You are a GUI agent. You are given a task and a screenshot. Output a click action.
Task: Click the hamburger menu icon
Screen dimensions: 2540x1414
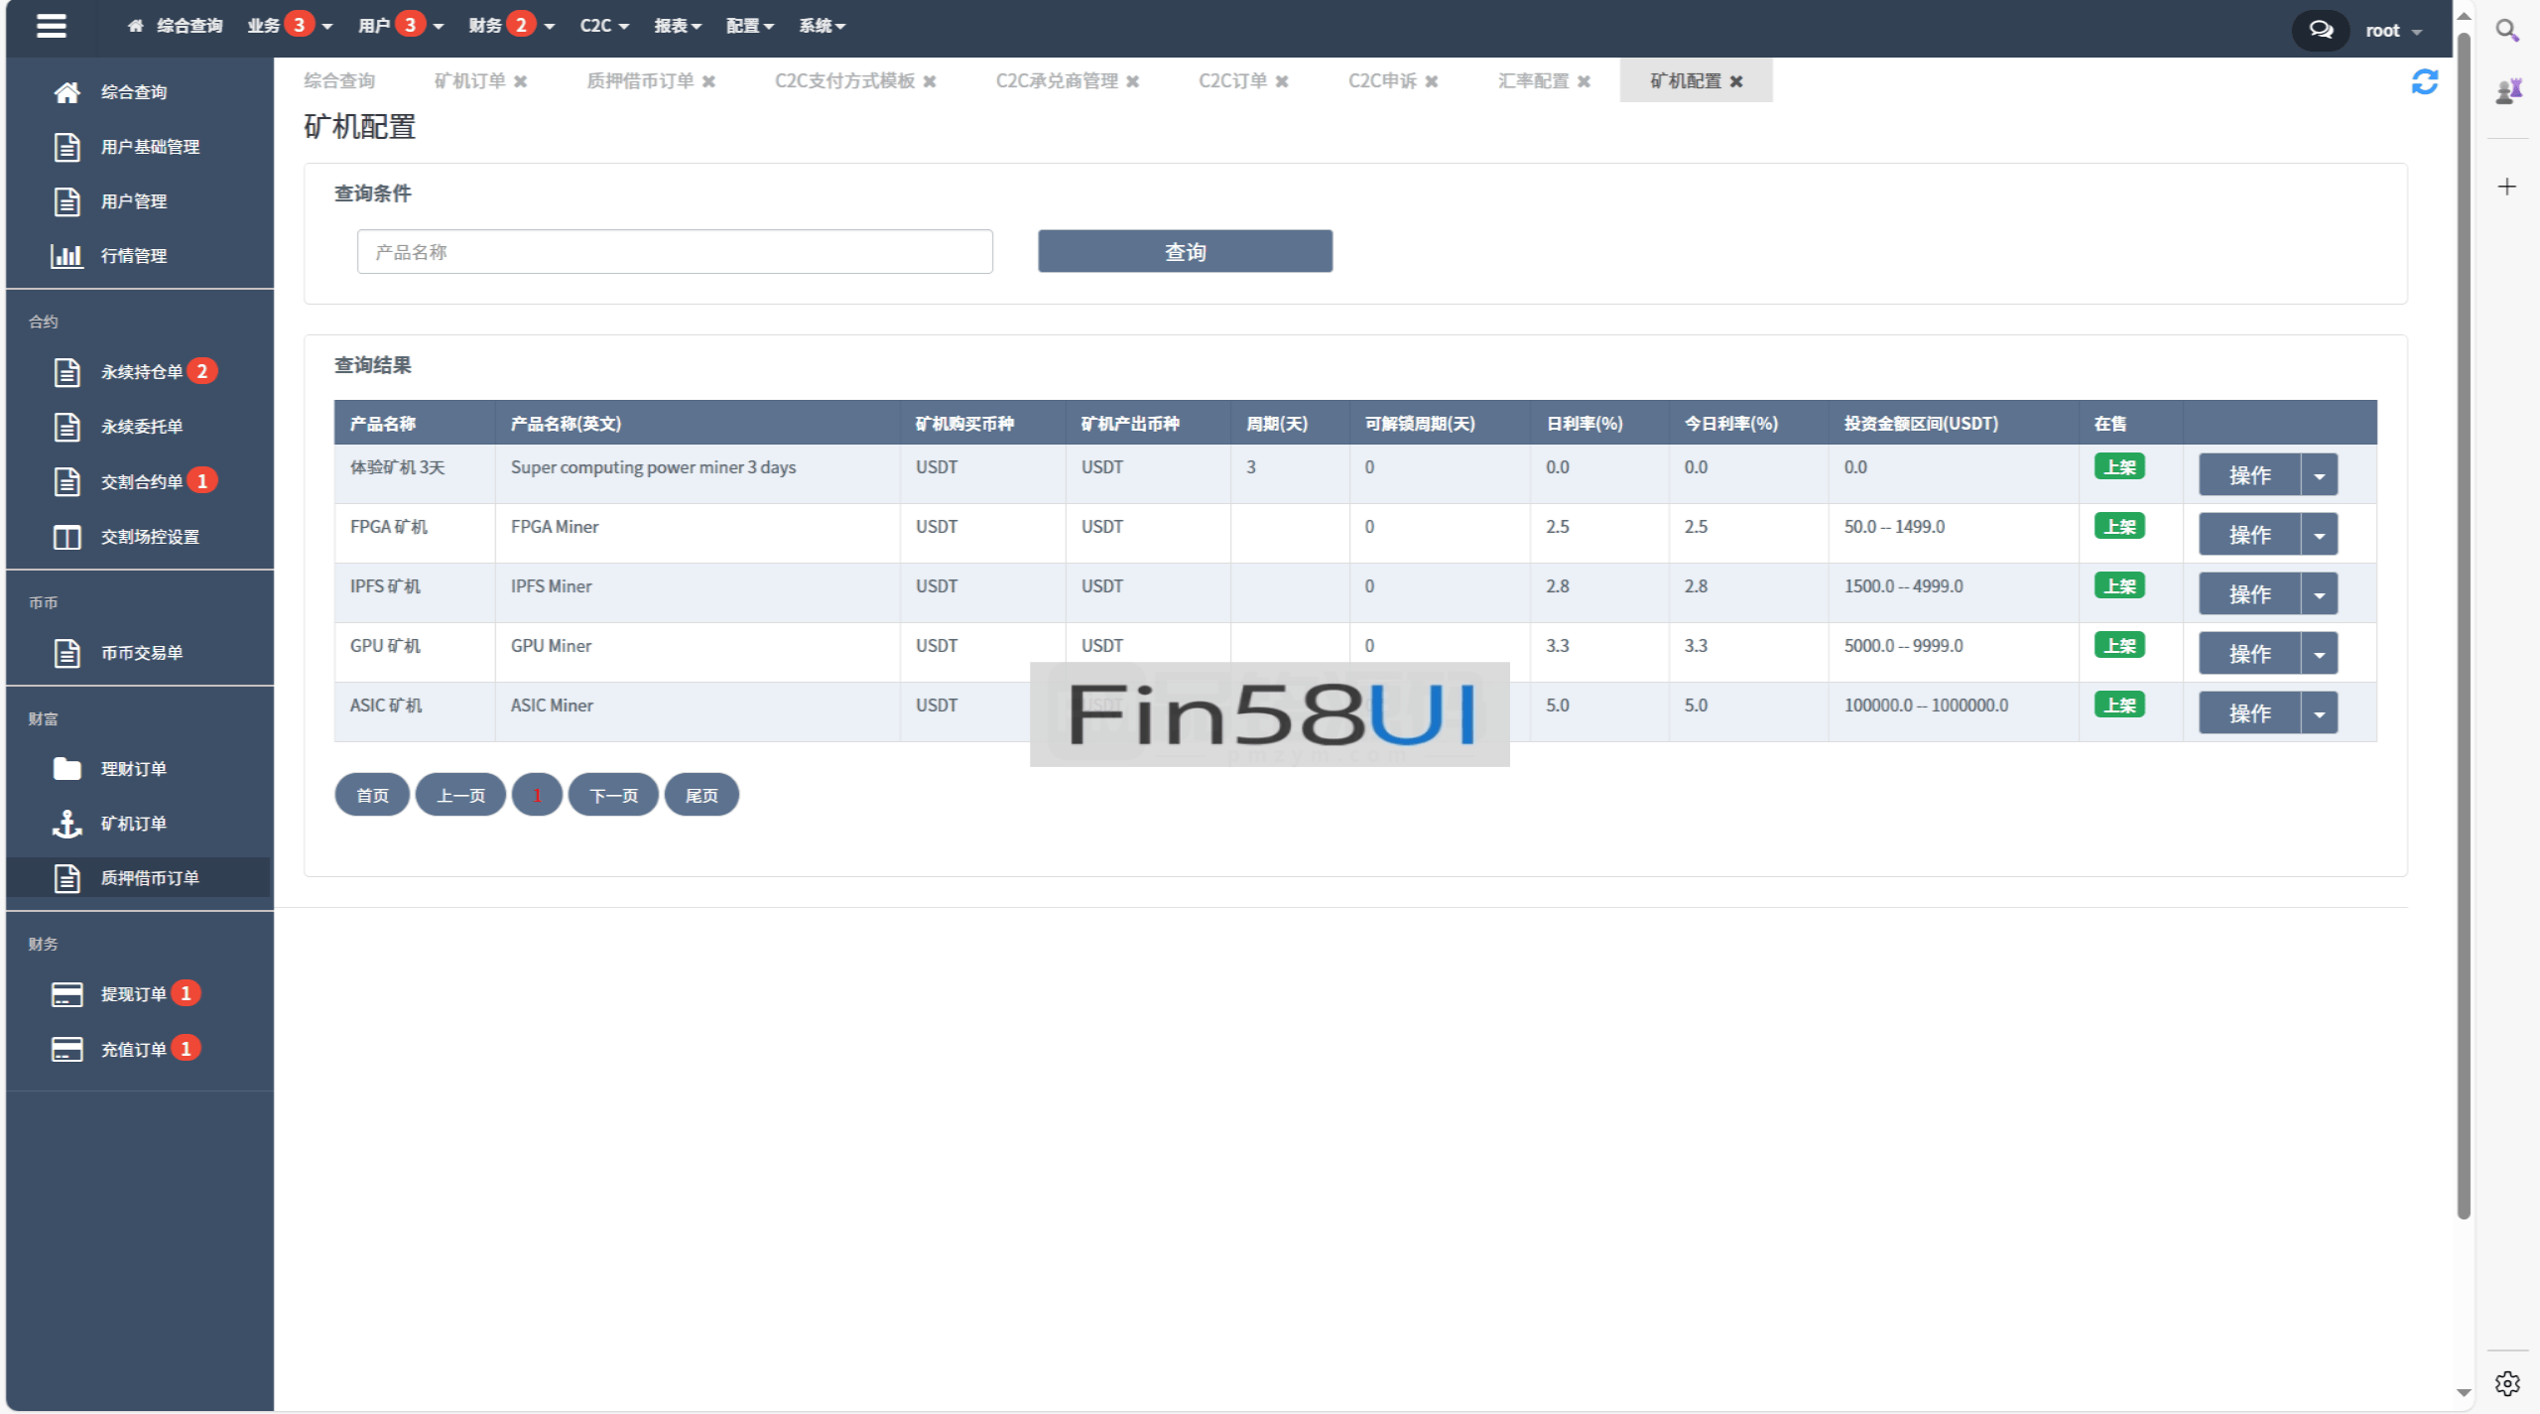click(x=51, y=26)
